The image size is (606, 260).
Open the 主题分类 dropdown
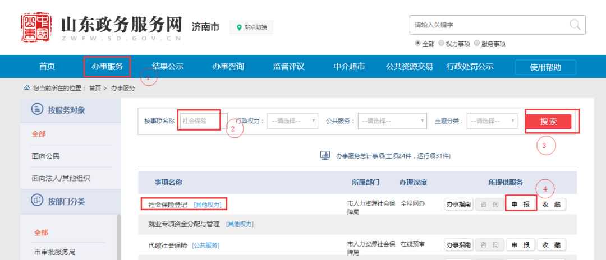coord(493,121)
